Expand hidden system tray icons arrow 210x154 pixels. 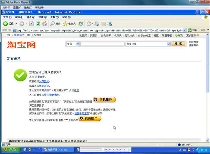[x=198, y=149]
